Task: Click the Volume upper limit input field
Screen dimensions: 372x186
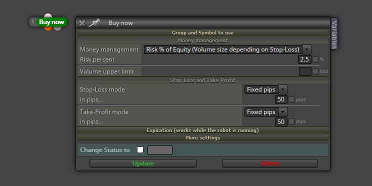Action: [305, 71]
